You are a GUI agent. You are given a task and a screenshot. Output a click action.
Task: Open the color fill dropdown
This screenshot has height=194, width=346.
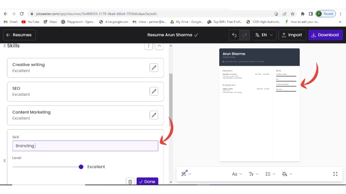coord(287,174)
